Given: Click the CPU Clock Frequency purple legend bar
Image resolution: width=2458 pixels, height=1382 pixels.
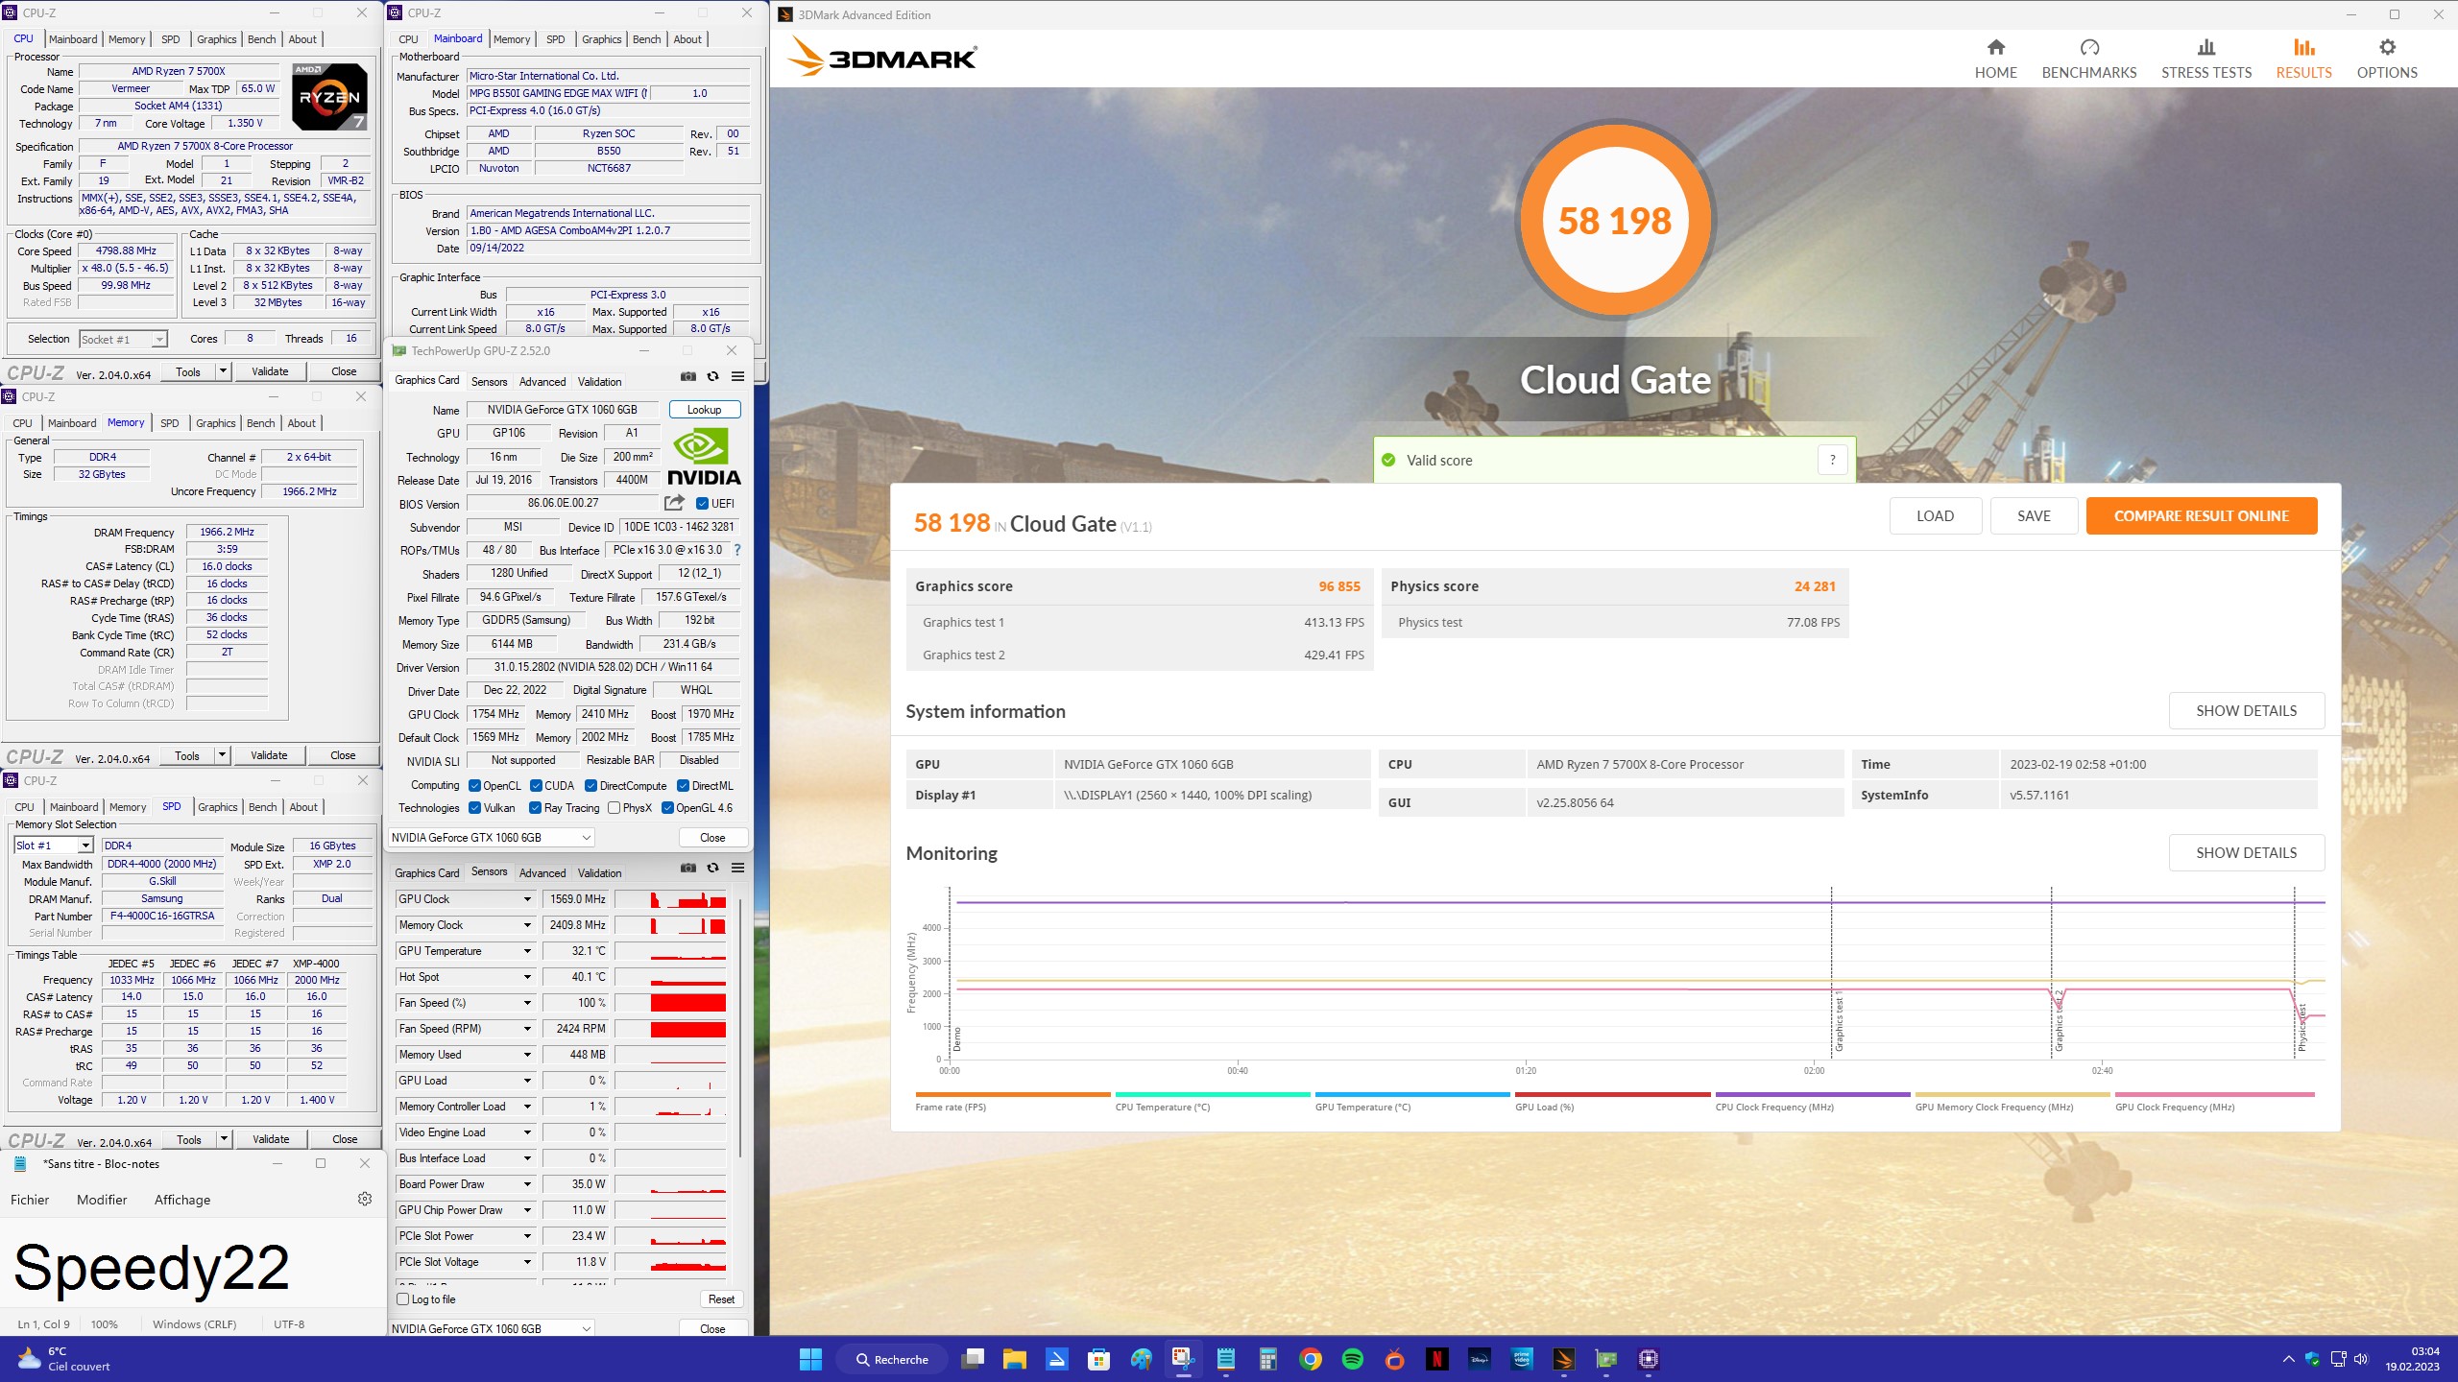Looking at the screenshot, I should tap(1813, 1094).
